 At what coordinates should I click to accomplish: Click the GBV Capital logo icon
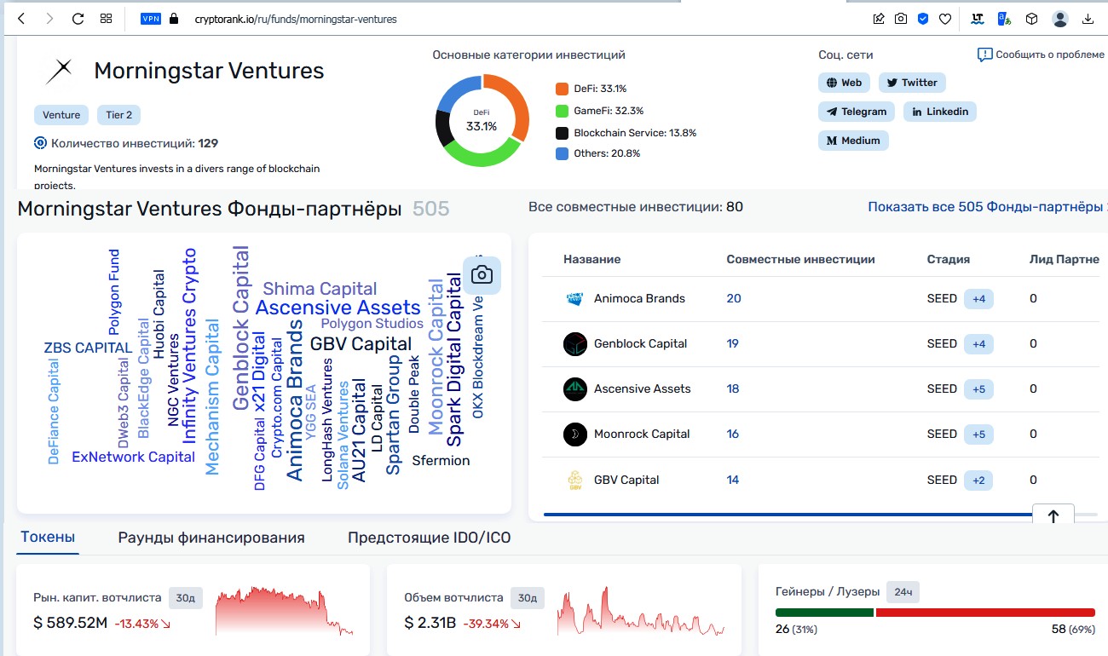tap(575, 480)
